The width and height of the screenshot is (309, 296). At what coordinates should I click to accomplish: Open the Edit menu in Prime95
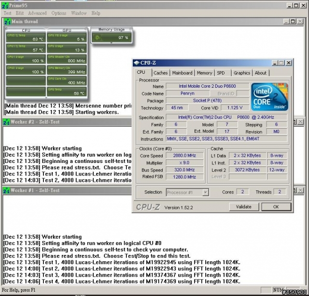tap(19, 13)
